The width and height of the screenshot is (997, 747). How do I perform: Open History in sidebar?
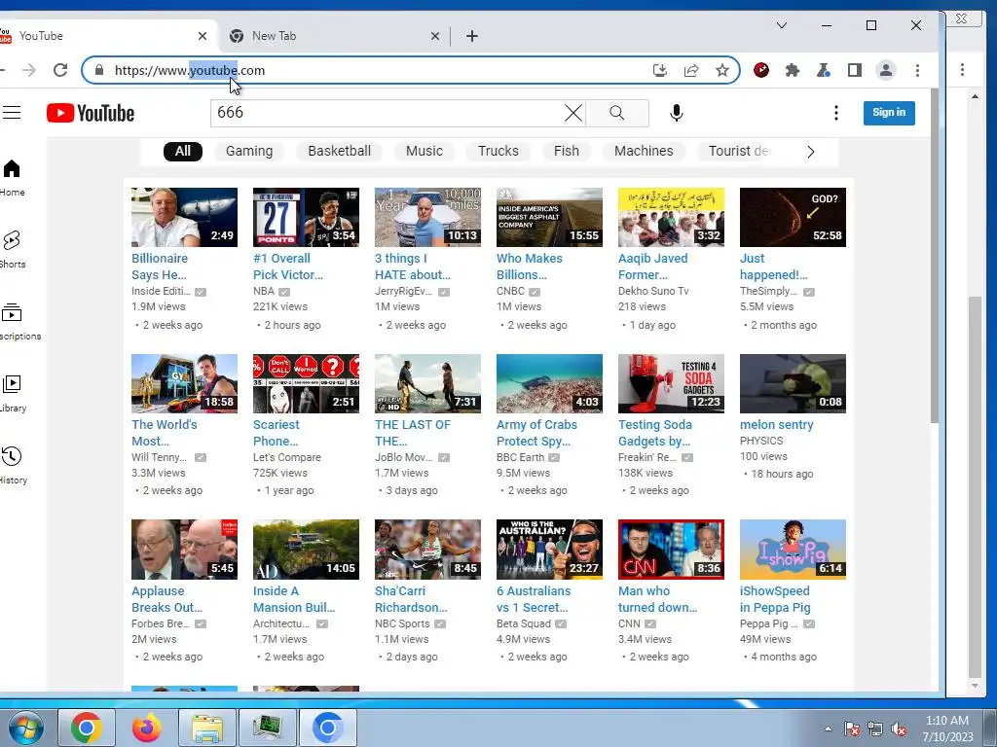tap(12, 466)
